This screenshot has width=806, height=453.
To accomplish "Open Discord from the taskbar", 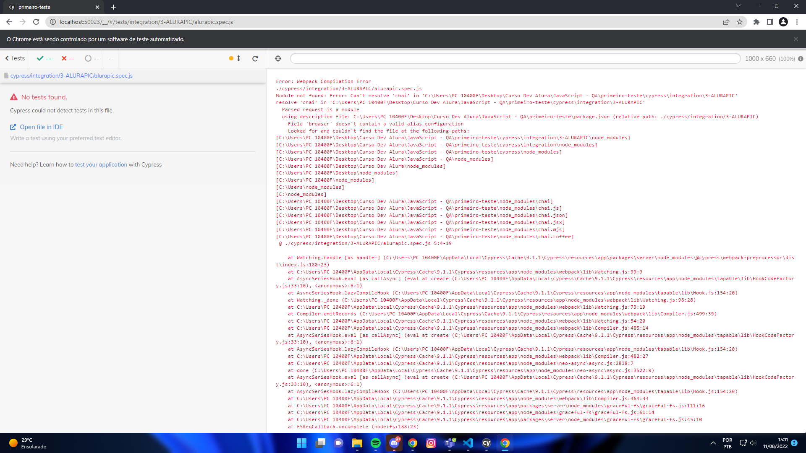I will click(394, 443).
